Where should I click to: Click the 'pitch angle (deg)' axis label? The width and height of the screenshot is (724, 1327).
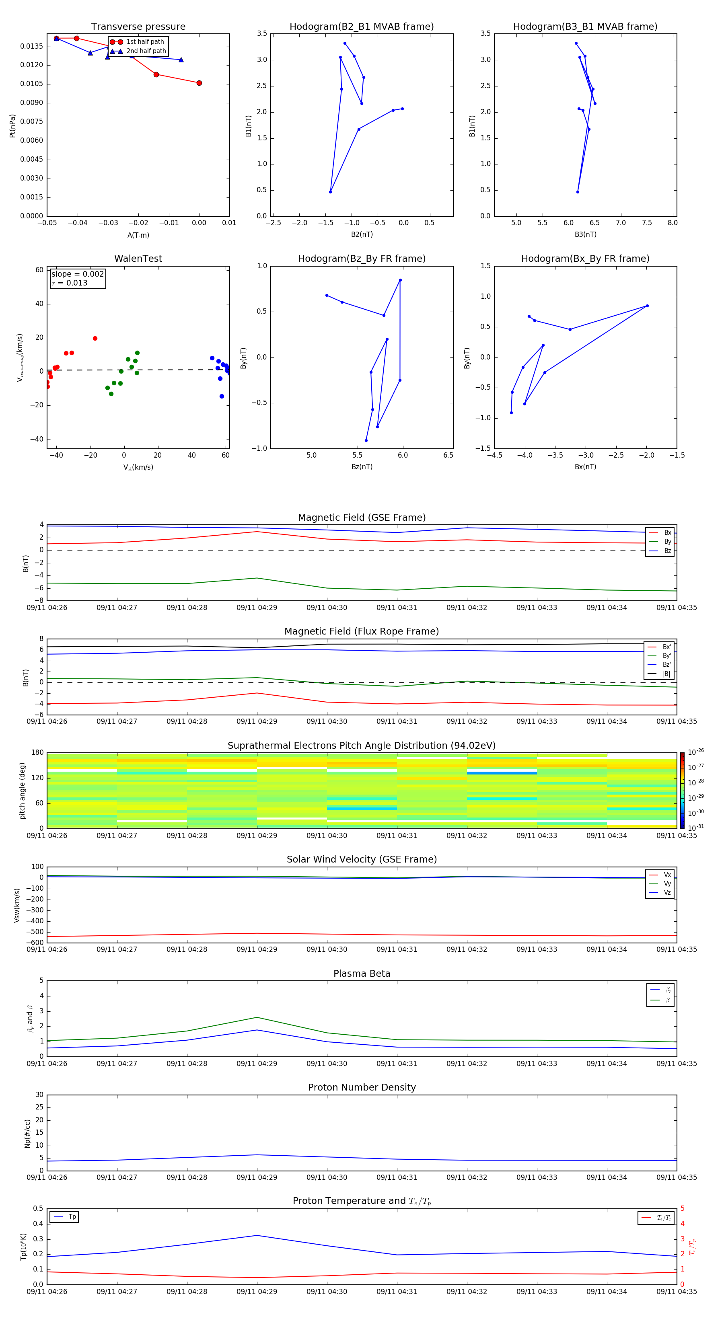22,791
